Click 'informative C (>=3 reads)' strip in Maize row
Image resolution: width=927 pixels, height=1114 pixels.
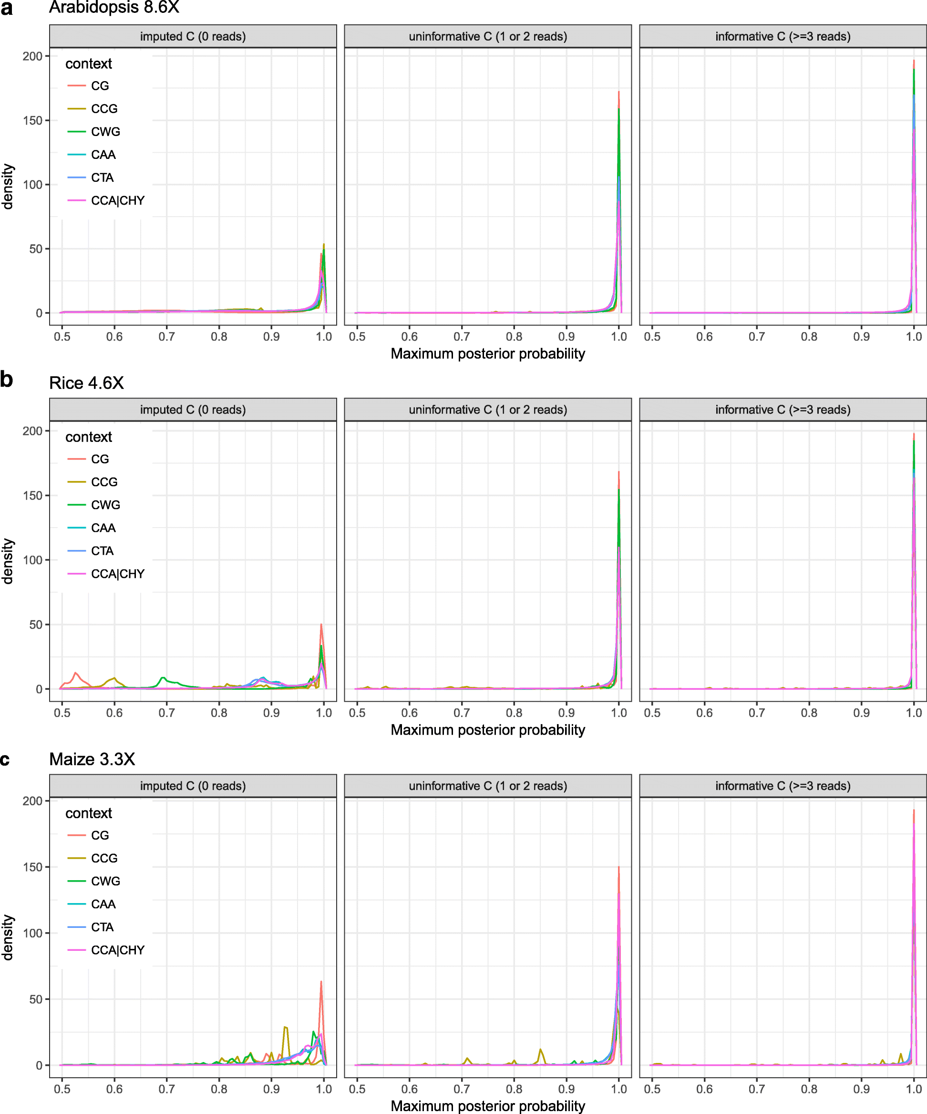[x=783, y=786]
